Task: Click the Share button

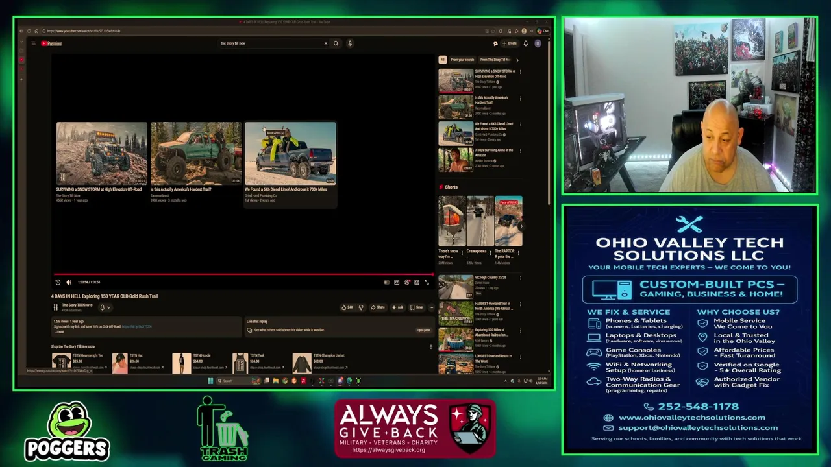Action: pyautogui.click(x=377, y=307)
